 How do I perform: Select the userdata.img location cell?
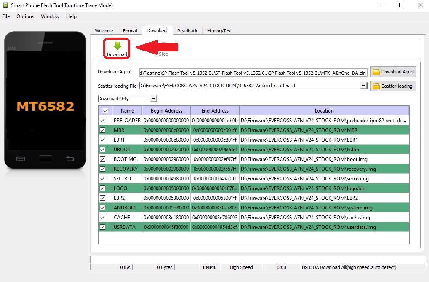(x=324, y=227)
